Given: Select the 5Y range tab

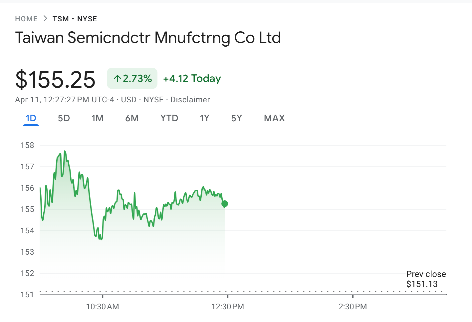Looking at the screenshot, I should (x=237, y=118).
